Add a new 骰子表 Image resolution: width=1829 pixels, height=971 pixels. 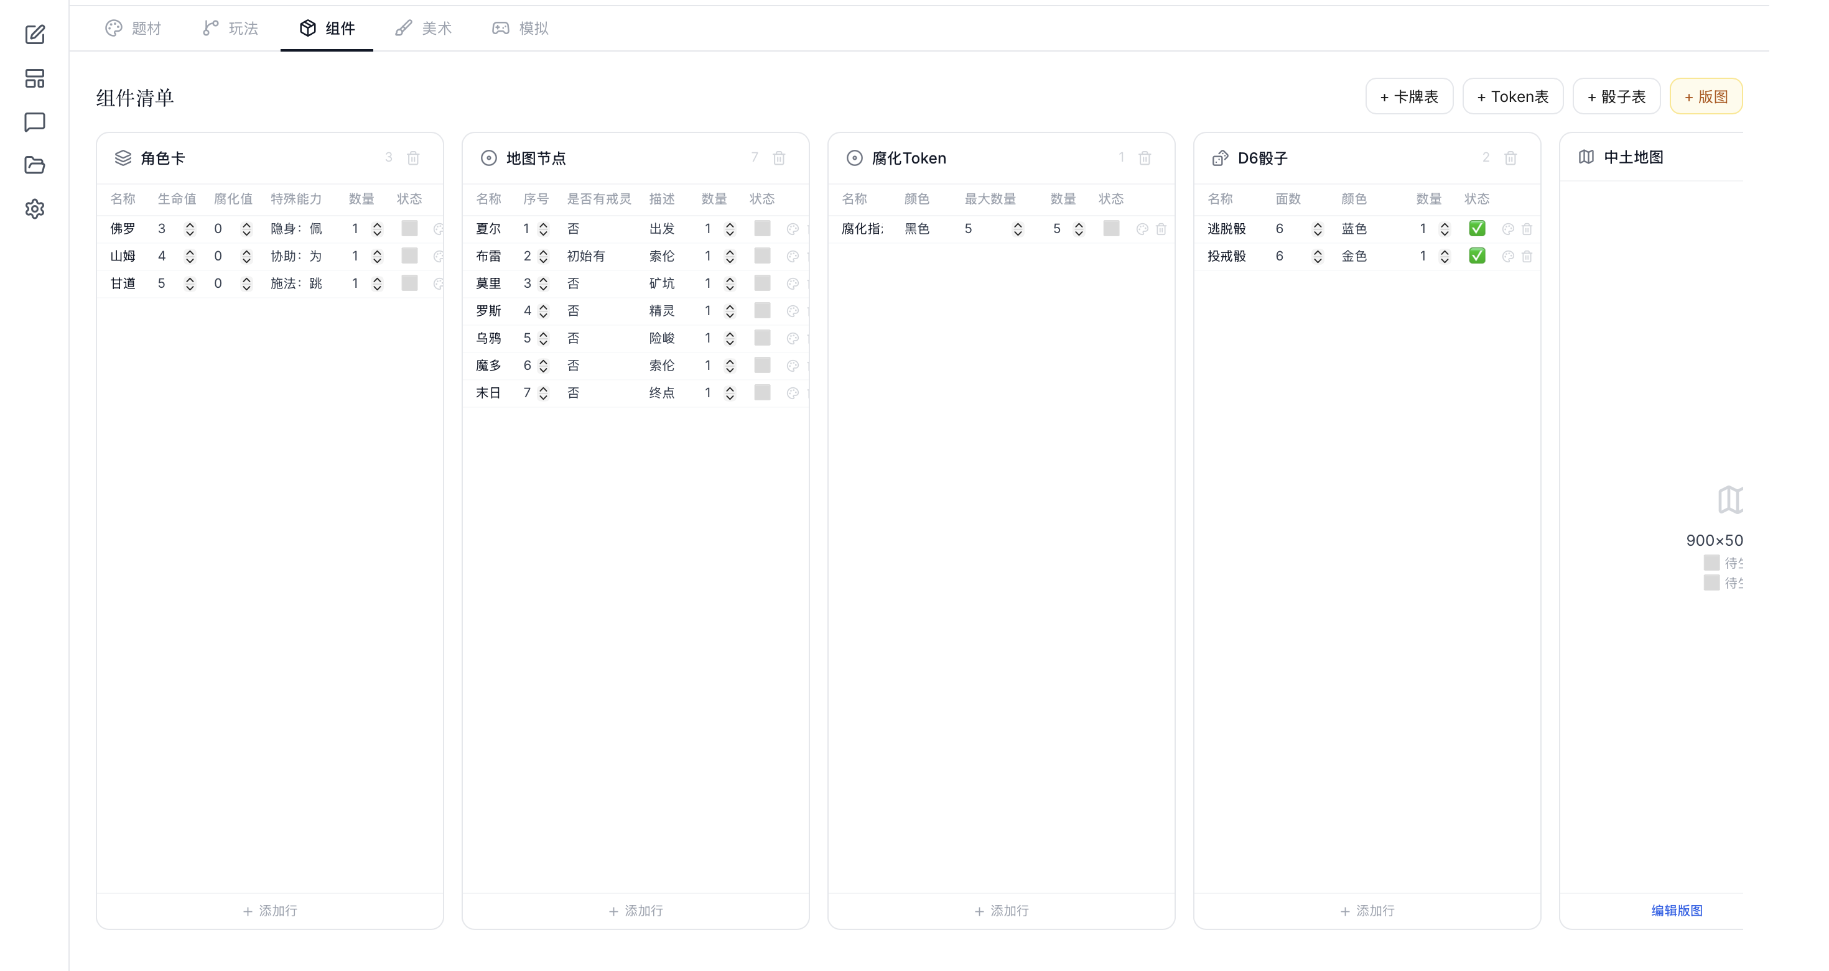[1617, 96]
